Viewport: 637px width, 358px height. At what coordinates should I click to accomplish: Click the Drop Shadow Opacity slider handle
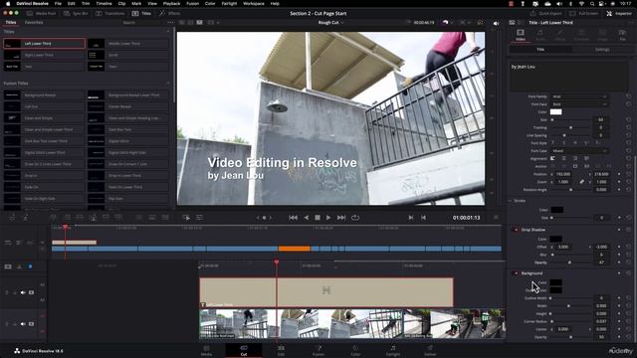(569, 263)
